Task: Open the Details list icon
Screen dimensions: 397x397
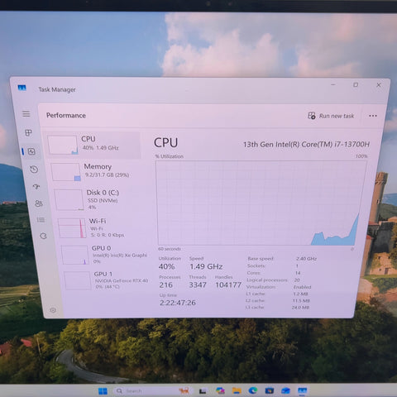Action: tap(41, 220)
